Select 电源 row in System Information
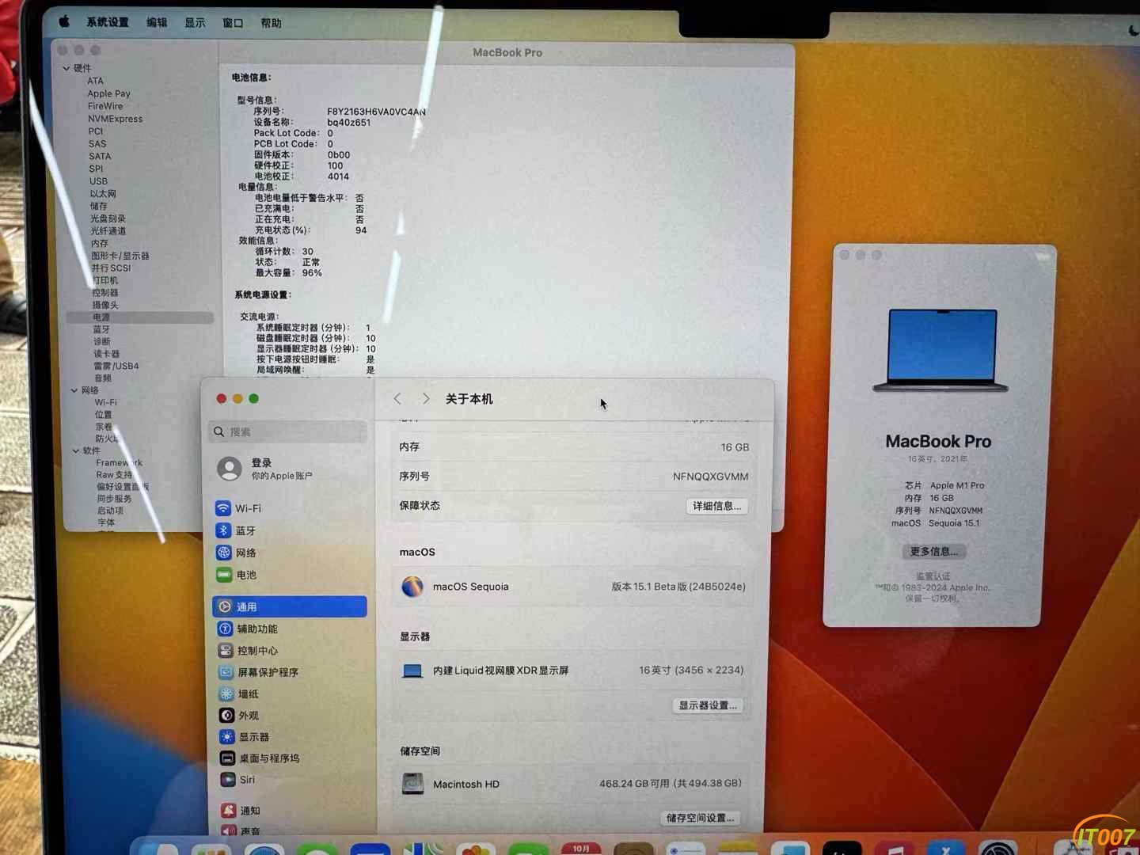1140x855 pixels. click(x=140, y=317)
